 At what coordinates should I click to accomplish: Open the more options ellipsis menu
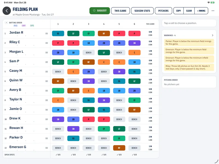pos(213,11)
